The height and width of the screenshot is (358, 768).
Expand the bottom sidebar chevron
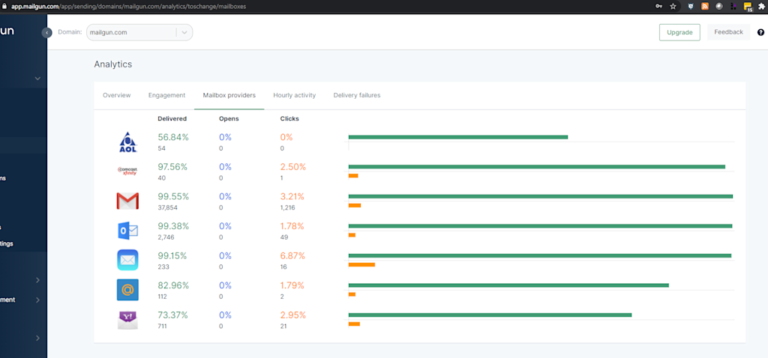(37, 338)
